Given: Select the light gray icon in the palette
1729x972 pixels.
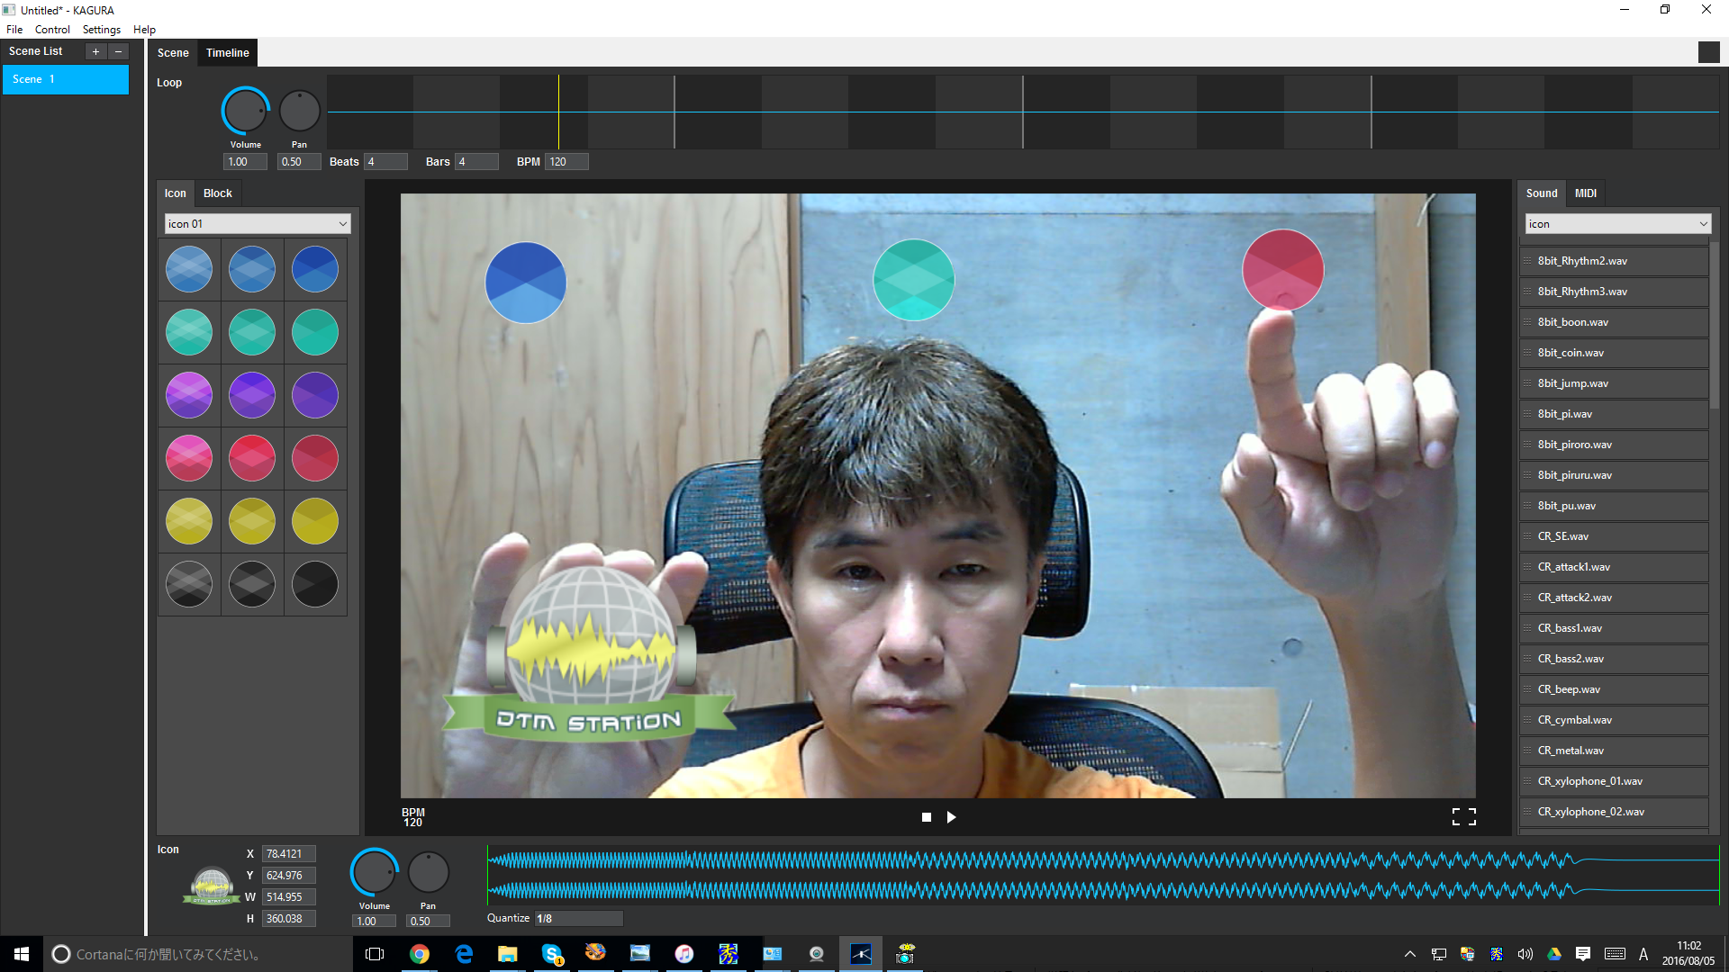Looking at the screenshot, I should coord(189,584).
